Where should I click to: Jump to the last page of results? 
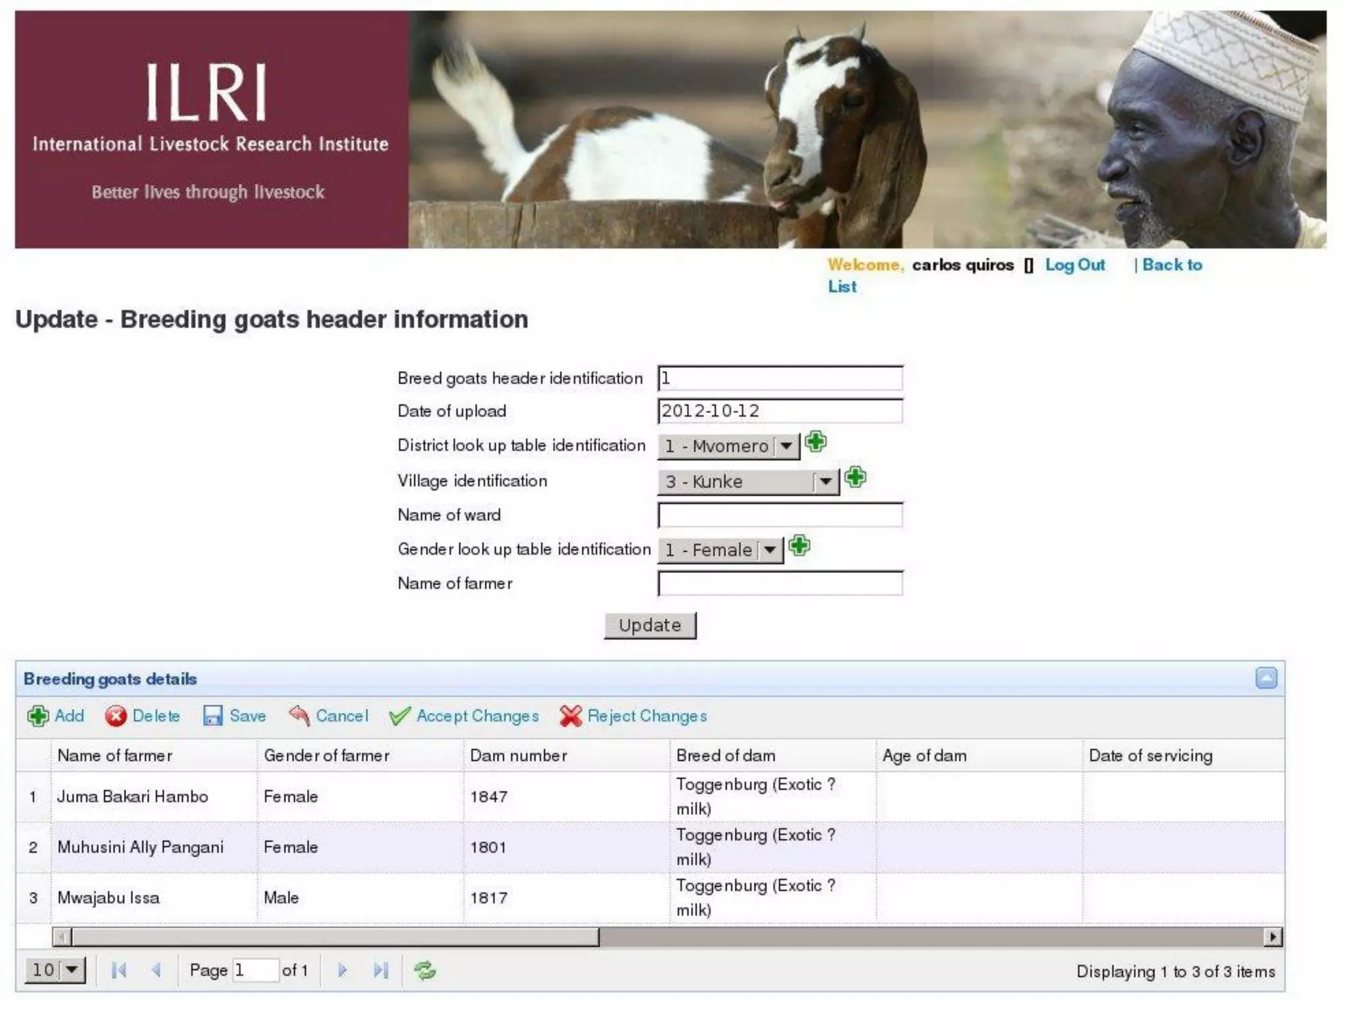pos(380,970)
